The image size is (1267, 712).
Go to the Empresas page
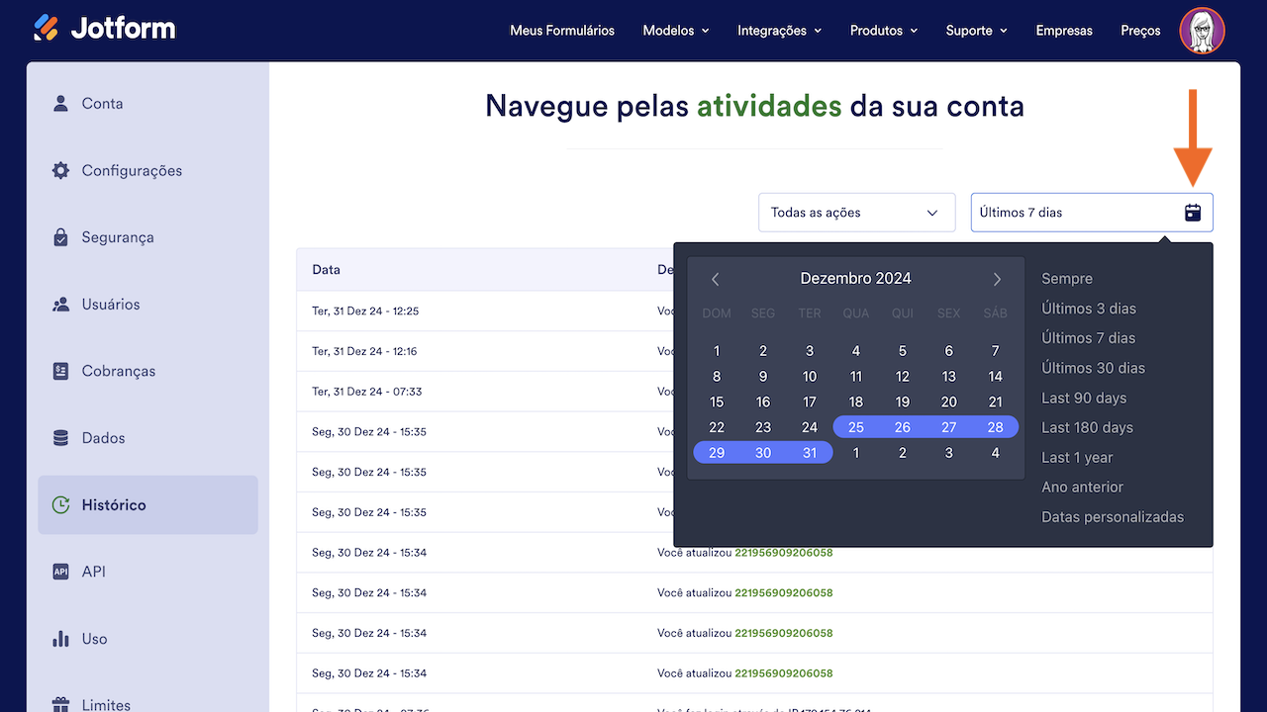pos(1064,31)
